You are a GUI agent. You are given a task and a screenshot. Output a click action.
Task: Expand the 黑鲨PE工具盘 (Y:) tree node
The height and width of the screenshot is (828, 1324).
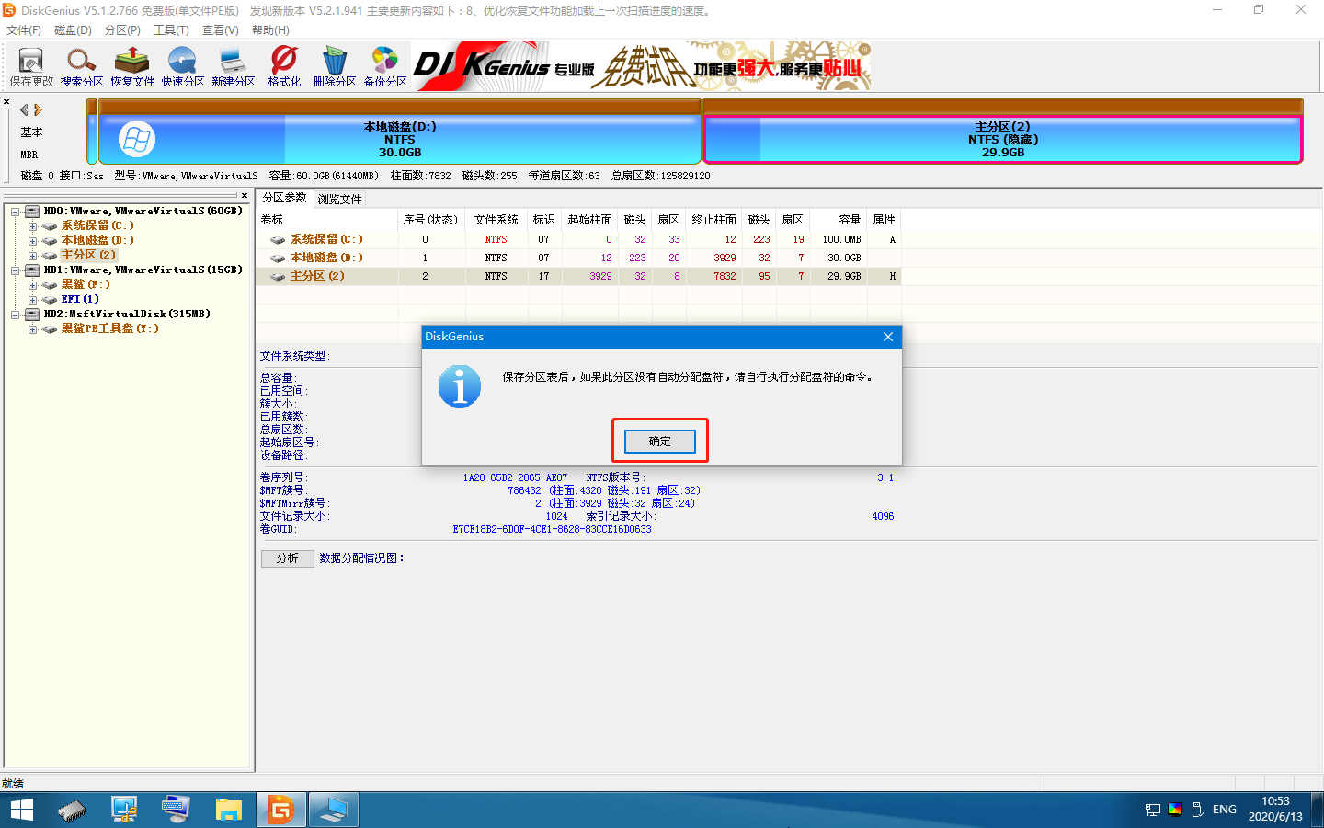[x=32, y=329]
